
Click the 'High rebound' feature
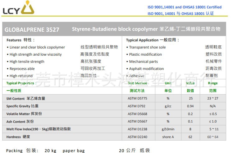pos(21,76)
